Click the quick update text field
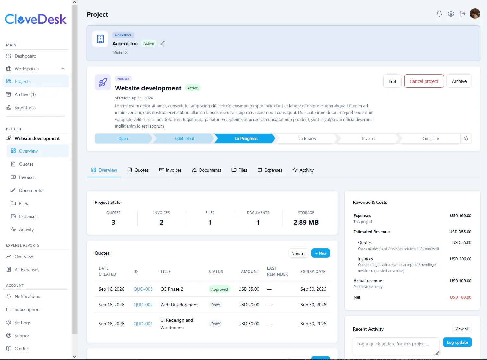Screen dimensions: 487x360 pos(396,346)
